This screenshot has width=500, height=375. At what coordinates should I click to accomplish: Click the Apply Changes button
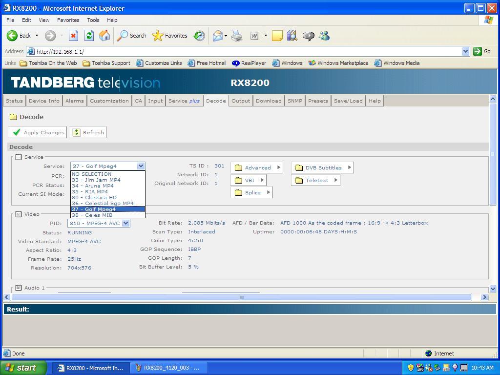tap(38, 132)
